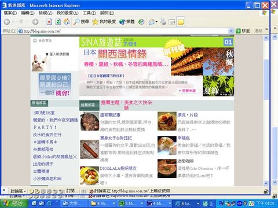Open the 編輯(E) menu

coord(28,13)
